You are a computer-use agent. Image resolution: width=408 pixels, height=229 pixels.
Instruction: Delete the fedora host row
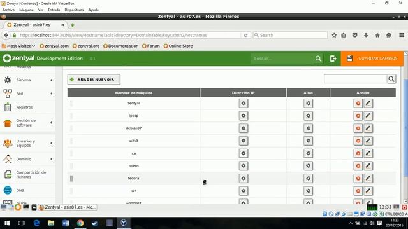pyautogui.click(x=358, y=178)
